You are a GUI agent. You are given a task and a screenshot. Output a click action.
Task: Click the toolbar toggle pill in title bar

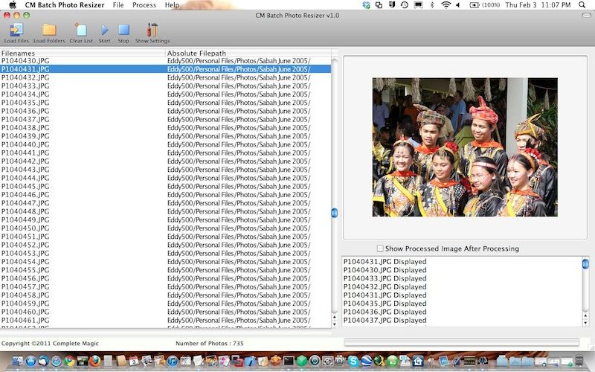click(x=586, y=15)
